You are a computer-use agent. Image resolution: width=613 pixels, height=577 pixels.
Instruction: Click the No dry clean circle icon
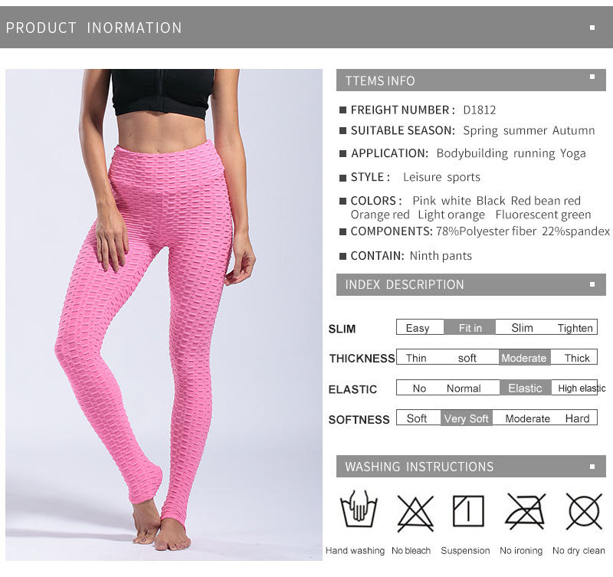(x=584, y=511)
